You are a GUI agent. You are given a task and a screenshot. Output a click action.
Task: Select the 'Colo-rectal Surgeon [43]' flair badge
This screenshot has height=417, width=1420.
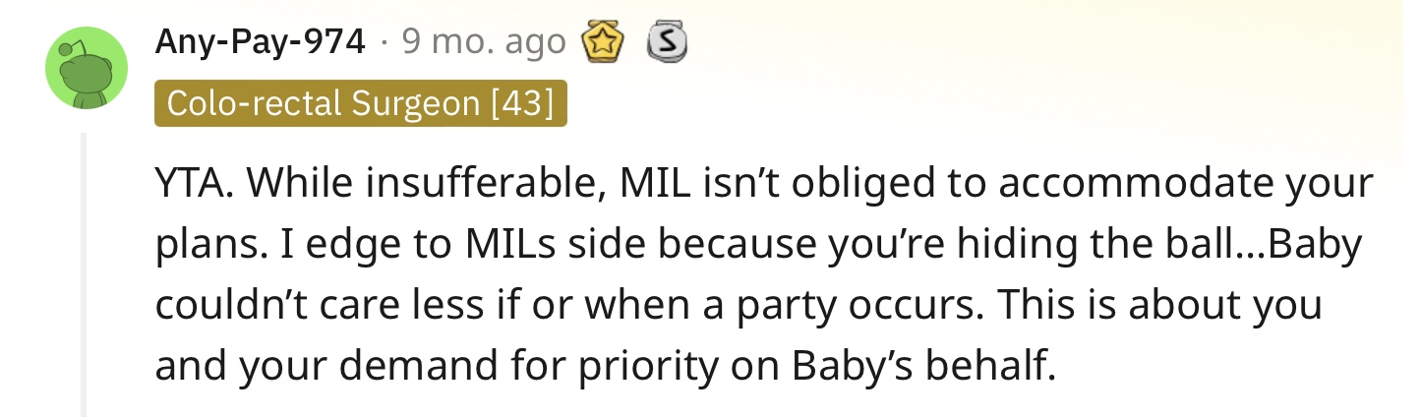(361, 103)
